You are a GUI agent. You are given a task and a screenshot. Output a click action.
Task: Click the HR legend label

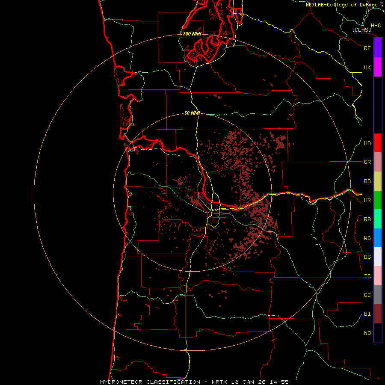click(367, 200)
